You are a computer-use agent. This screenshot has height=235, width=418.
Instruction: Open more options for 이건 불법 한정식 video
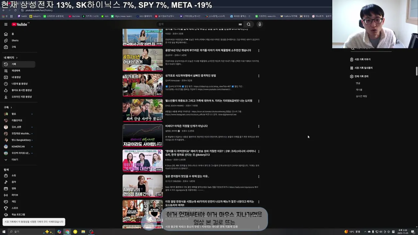pyautogui.click(x=259, y=202)
